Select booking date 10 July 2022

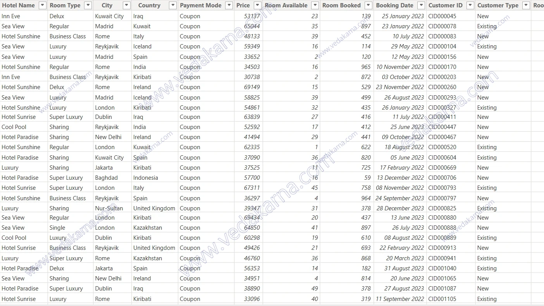408,36
